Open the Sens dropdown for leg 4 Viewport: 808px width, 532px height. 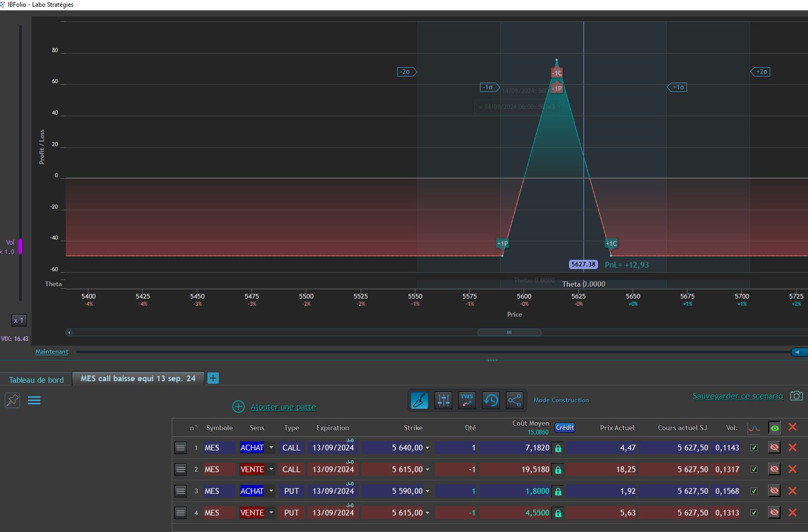[x=271, y=513]
